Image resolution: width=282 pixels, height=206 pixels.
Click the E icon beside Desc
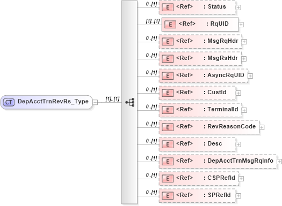coord(168,144)
